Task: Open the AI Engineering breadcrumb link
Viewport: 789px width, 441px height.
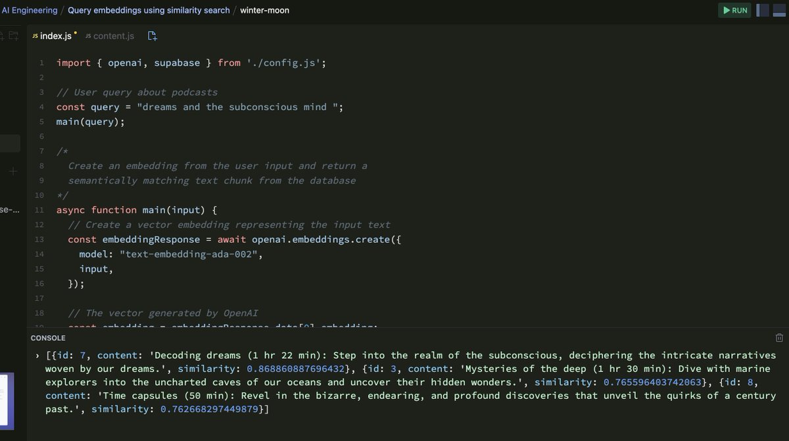Action: click(x=29, y=11)
